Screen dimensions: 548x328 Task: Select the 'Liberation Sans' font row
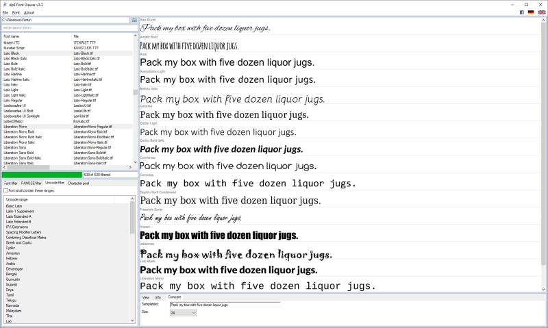tap(67, 147)
